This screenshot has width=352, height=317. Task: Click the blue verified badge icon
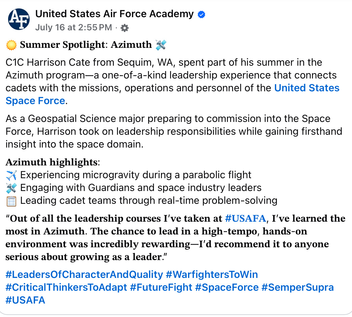click(x=201, y=14)
